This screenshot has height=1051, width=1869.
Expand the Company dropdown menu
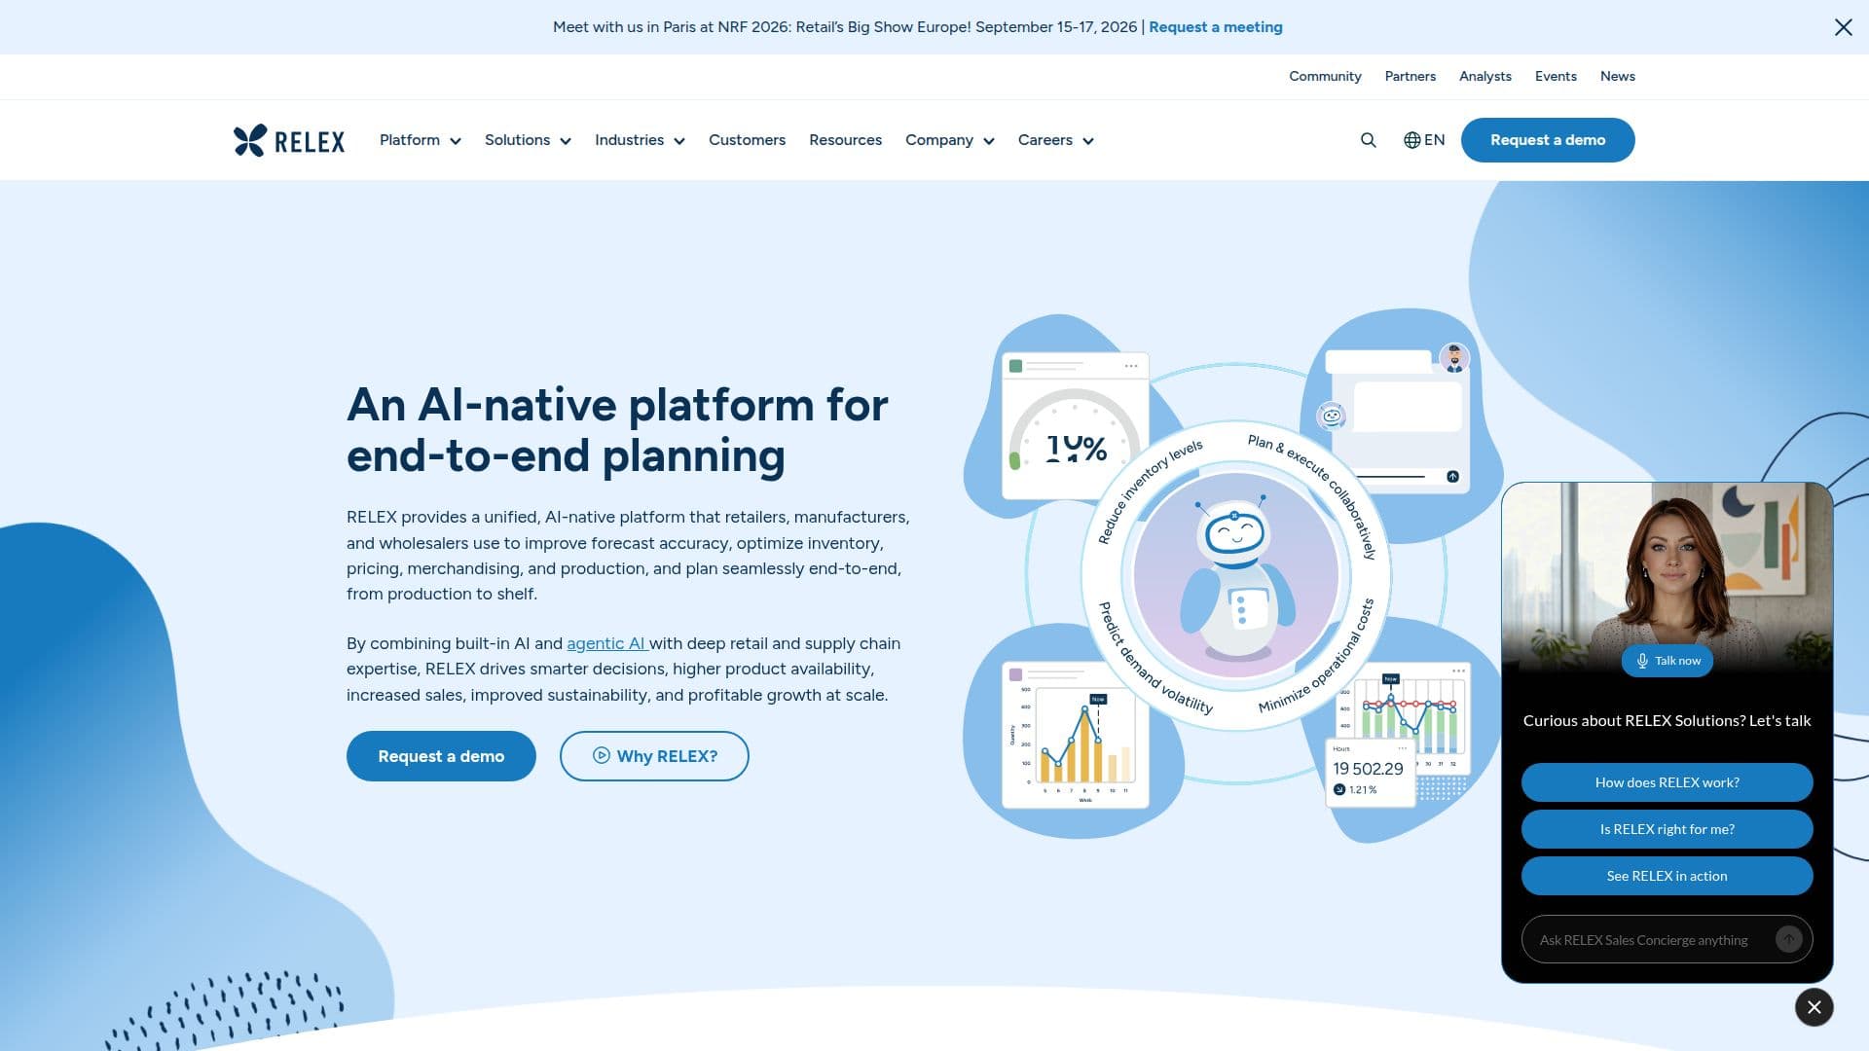(949, 140)
